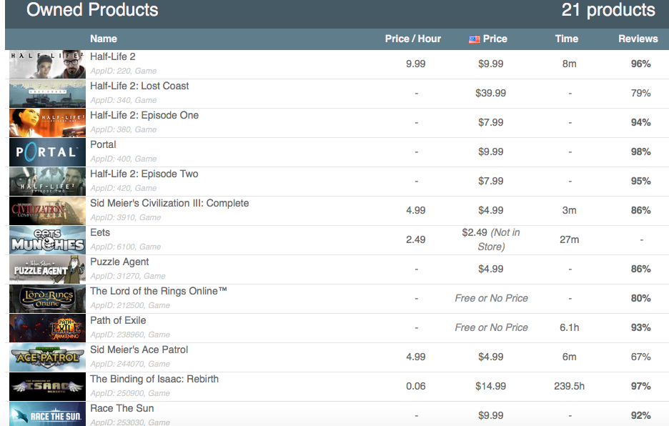Screen dimensions: 669x426
Task: Select the 'AppID: 250900, Game' text
Action: [x=130, y=393]
